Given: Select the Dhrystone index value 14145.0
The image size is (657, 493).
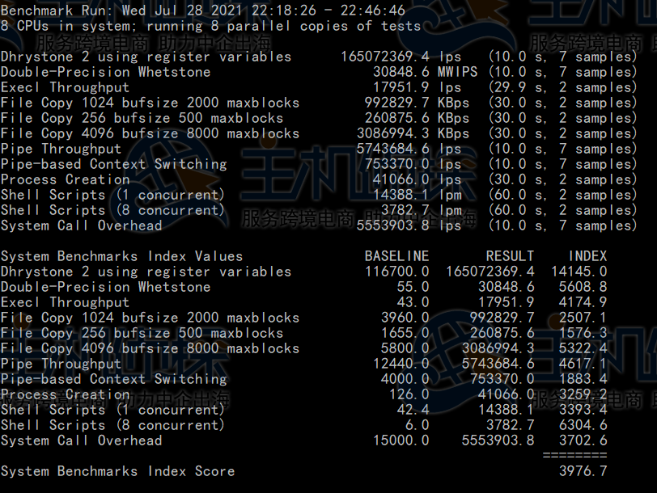Looking at the screenshot, I should click(x=579, y=272).
